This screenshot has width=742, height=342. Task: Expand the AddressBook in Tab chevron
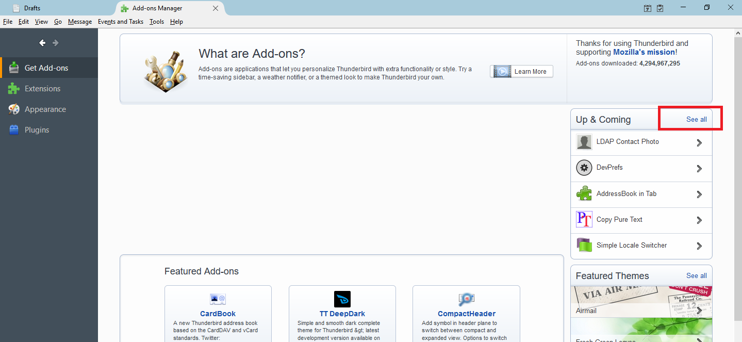[x=699, y=194]
